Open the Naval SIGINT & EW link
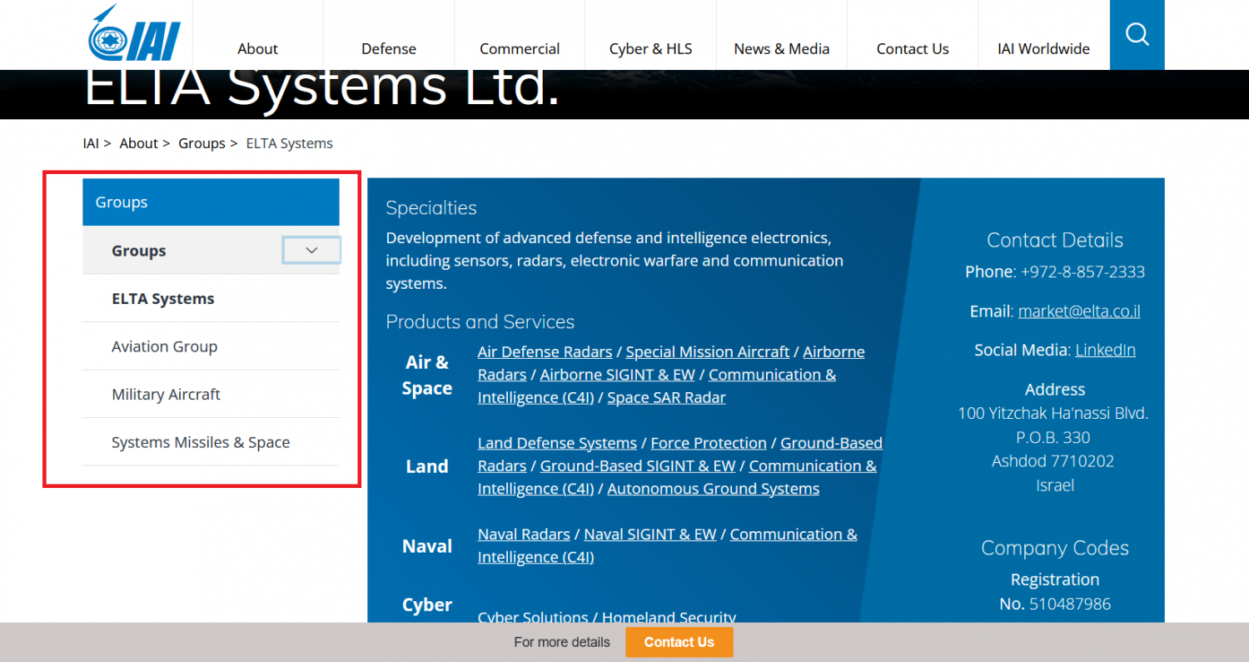Screen dimensions: 1249x662 (649, 534)
